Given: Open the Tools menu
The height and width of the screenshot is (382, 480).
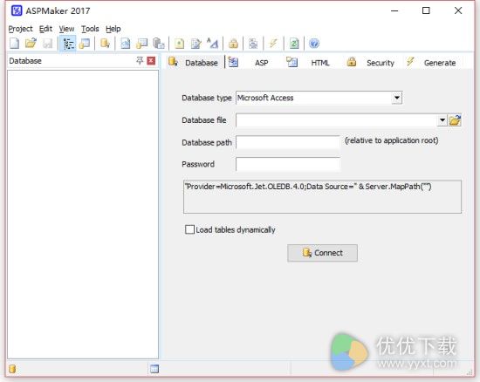Looking at the screenshot, I should pos(90,29).
